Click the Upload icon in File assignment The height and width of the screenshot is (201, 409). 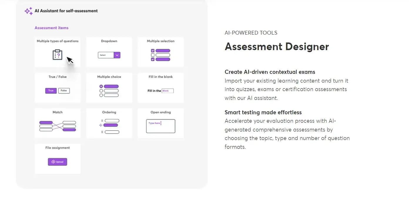[53, 162]
